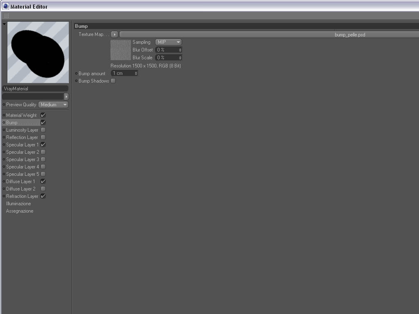Click the bump_pelle.psd texture bar
The image size is (419, 314).
tap(269, 34)
